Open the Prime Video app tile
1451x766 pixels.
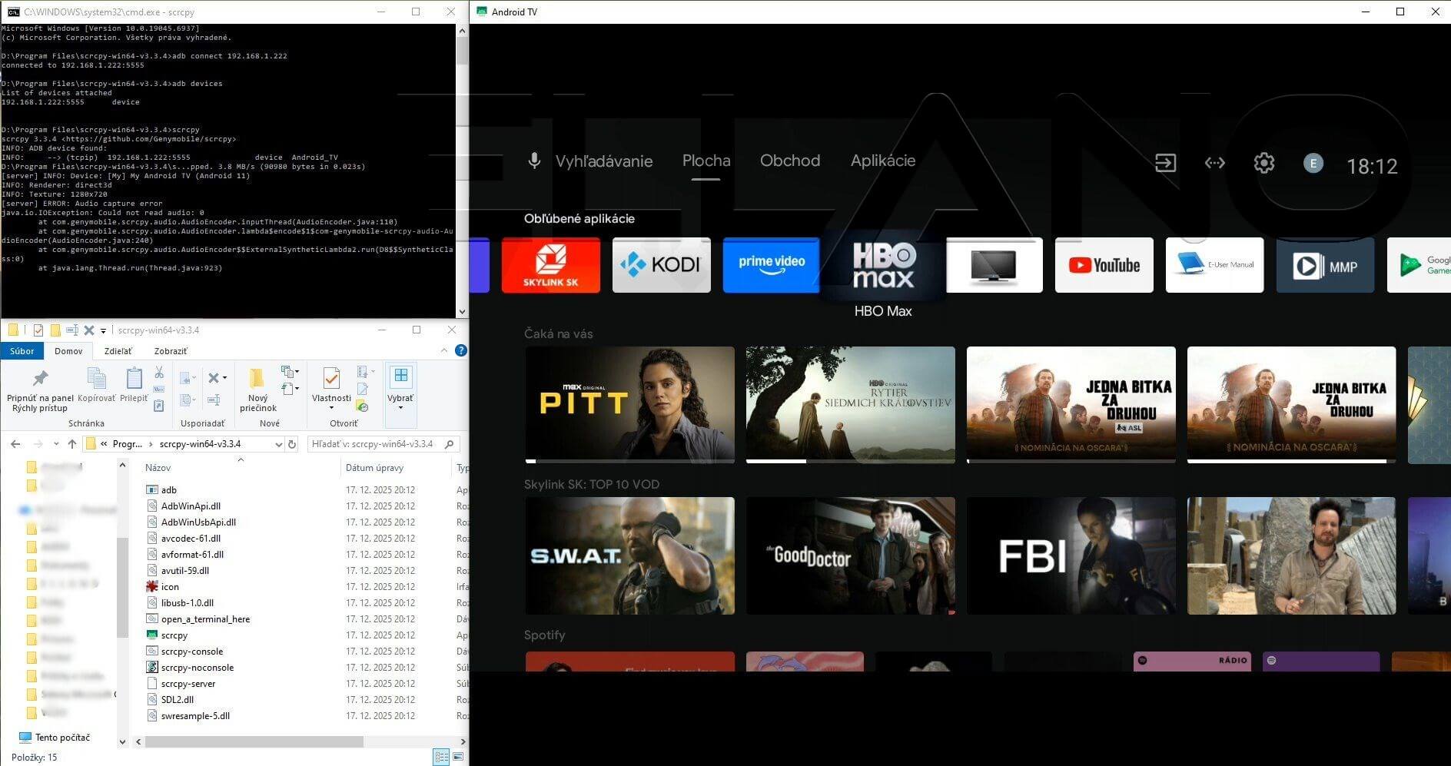click(x=771, y=265)
